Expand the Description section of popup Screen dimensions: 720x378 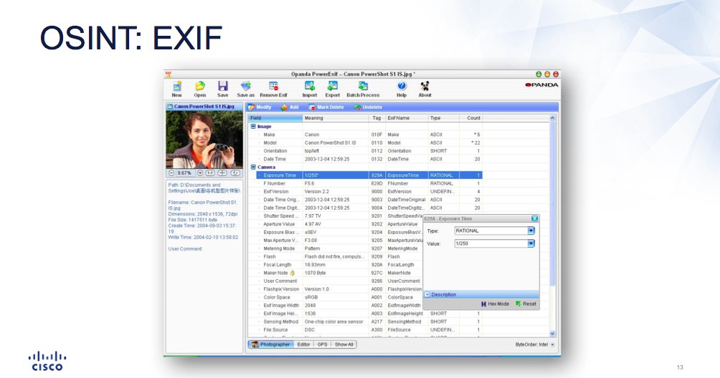(427, 295)
